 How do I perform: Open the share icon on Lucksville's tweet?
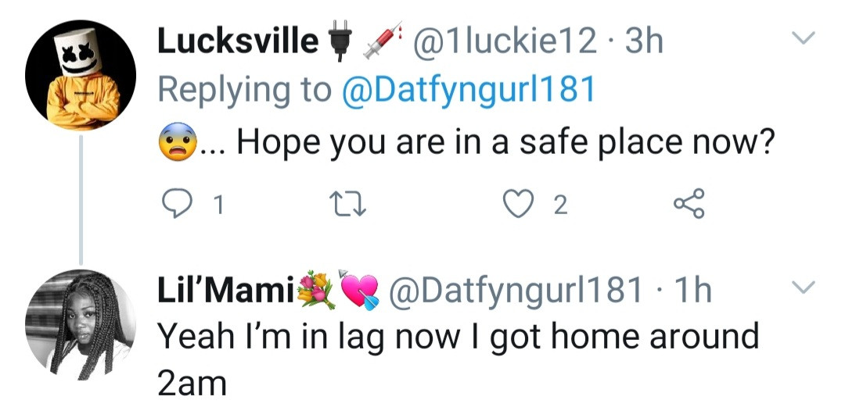[689, 205]
